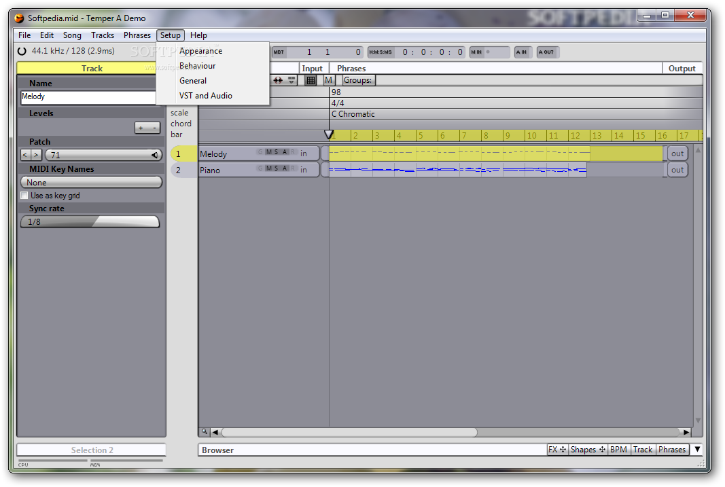
Task: Open the Shapes browser tab
Action: point(588,450)
